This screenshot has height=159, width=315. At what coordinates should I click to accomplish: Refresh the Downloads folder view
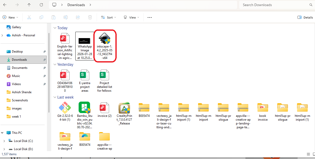41,5
